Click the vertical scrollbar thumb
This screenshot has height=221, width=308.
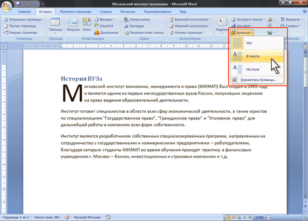click(305, 72)
